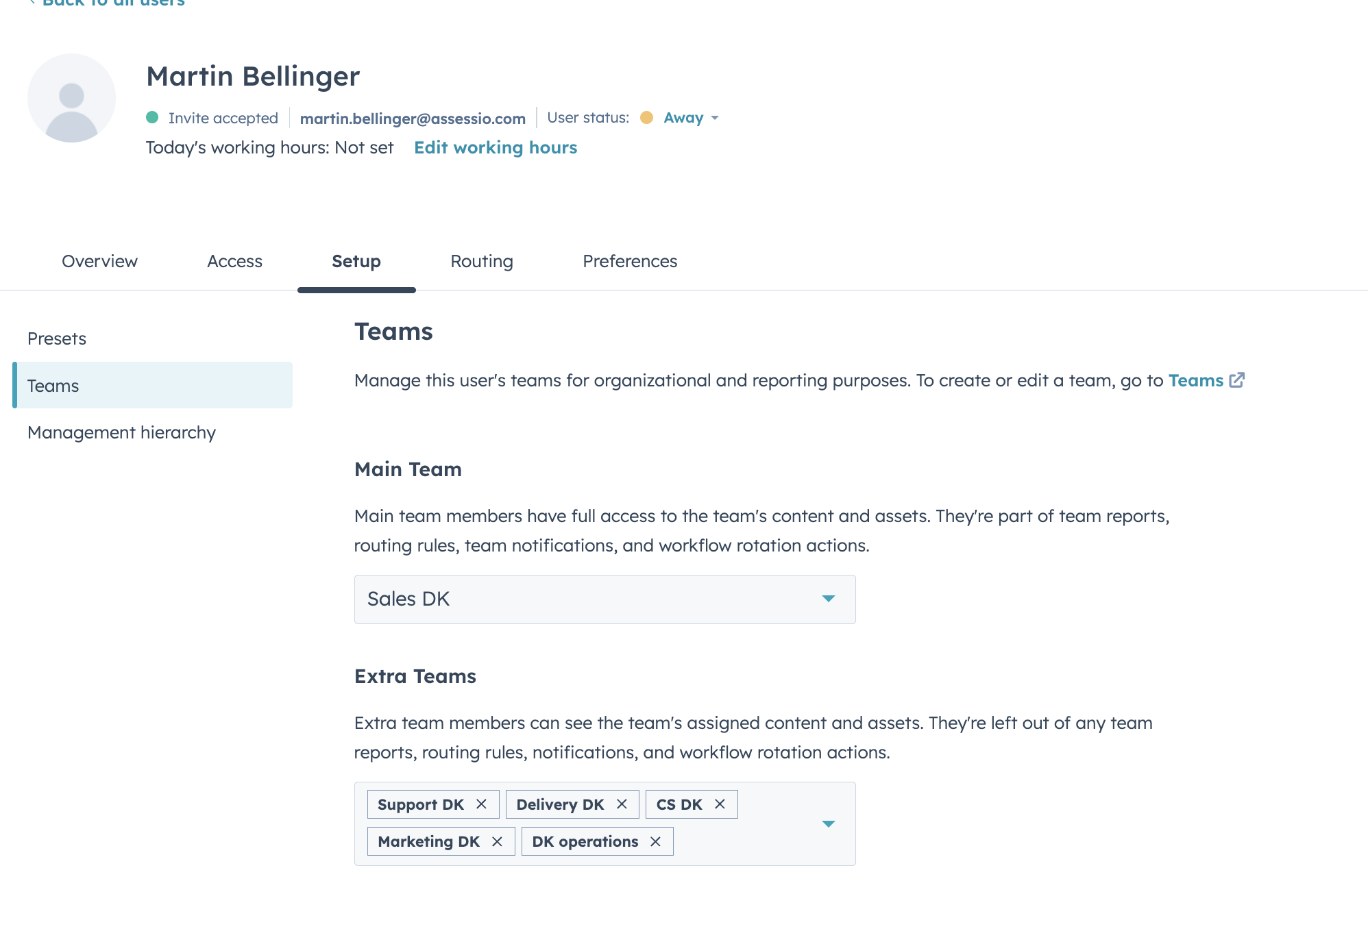Expand the Main Team Sales DK dropdown
1368x929 pixels.
828,599
